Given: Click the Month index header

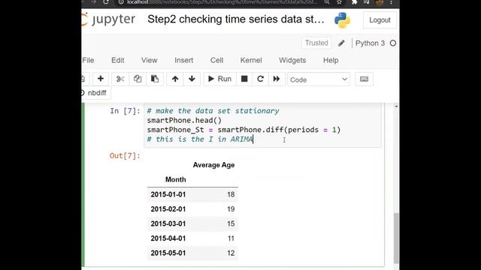Looking at the screenshot, I should pyautogui.click(x=175, y=180).
